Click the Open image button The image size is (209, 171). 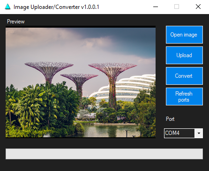coord(184,35)
